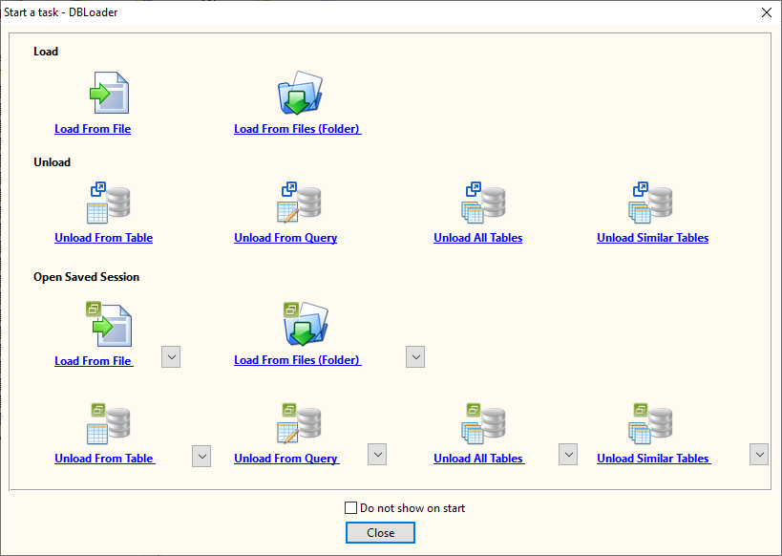Viewport: 782px width, 556px height.
Task: Click the saved session Load From Files (Folder) icon
Action: click(306, 324)
